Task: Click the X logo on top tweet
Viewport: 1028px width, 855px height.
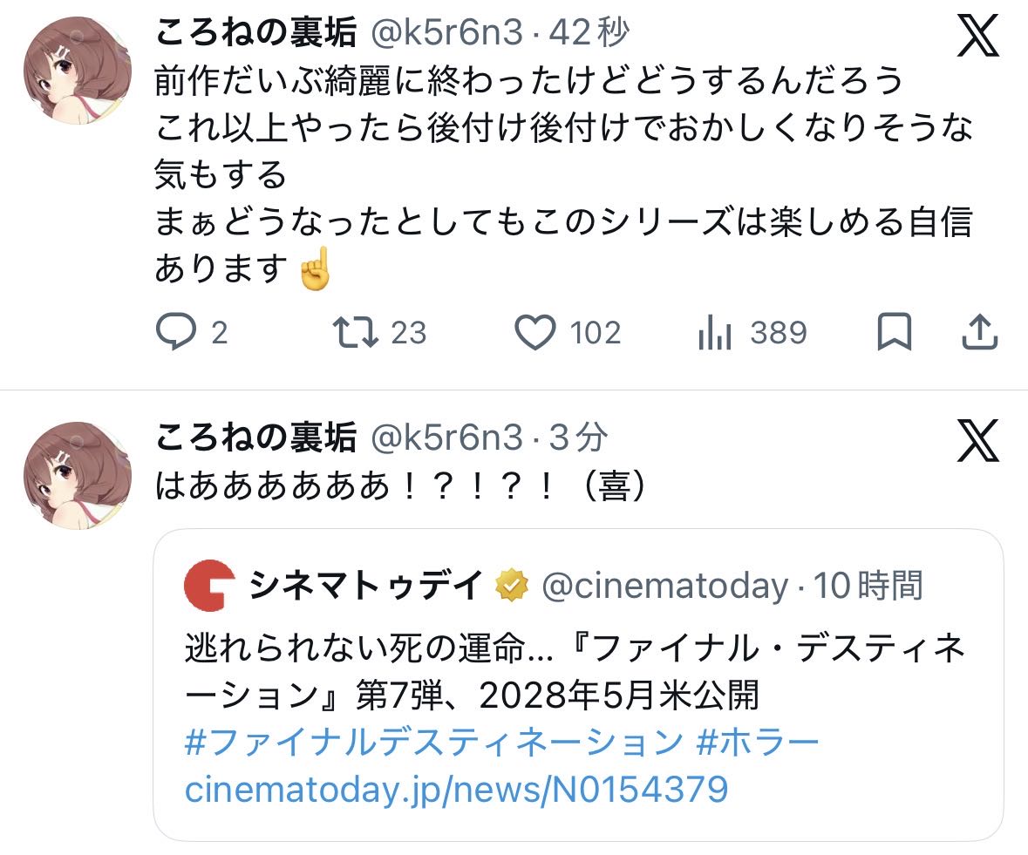Action: [x=977, y=37]
